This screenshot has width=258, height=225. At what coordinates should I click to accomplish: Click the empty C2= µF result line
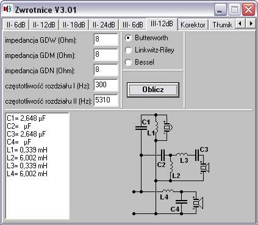tap(19, 126)
